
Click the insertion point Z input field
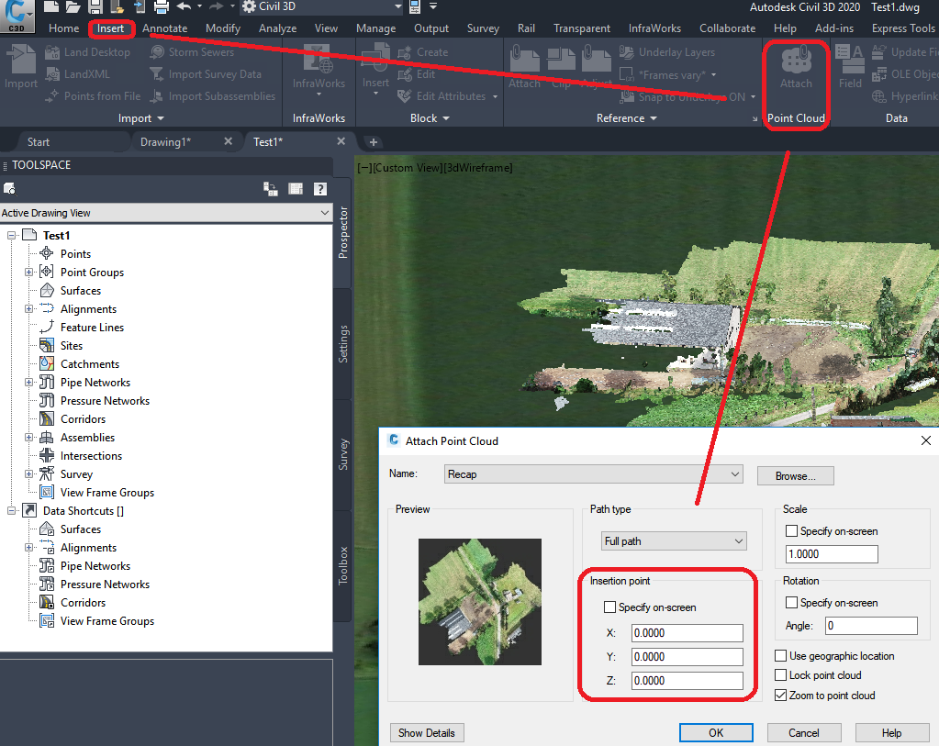tap(687, 681)
